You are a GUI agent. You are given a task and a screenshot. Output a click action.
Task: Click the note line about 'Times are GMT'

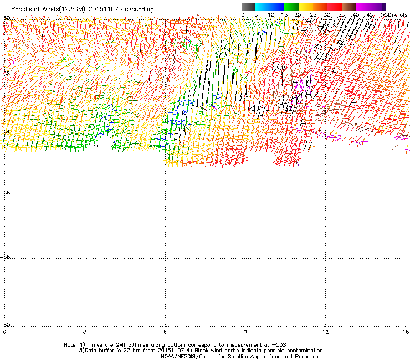[175, 345]
